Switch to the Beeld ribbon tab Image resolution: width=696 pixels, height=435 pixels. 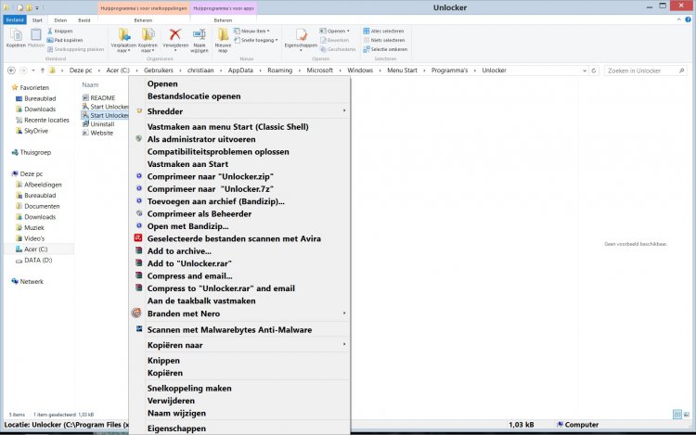84,19
